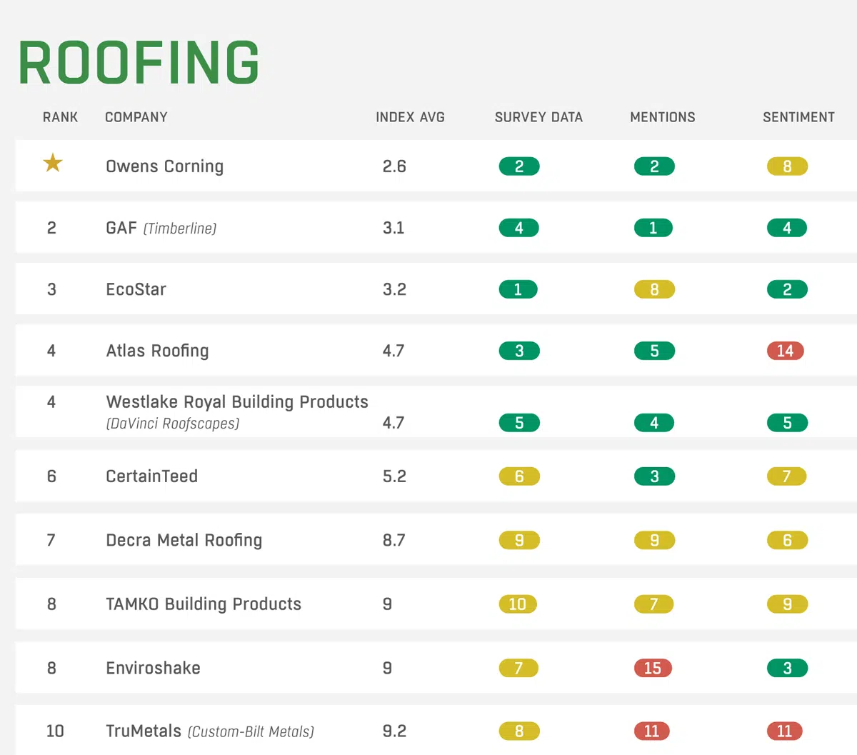Click Decra Metal Roofing survey badge 9
Viewport: 857px width, 755px height.
519,540
